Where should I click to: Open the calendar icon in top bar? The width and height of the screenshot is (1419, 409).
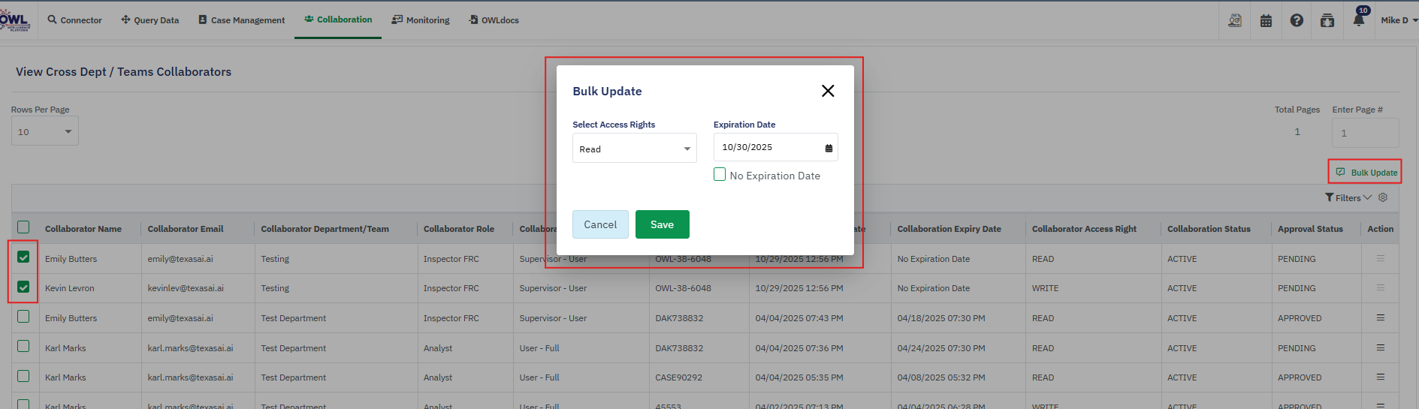[1266, 20]
